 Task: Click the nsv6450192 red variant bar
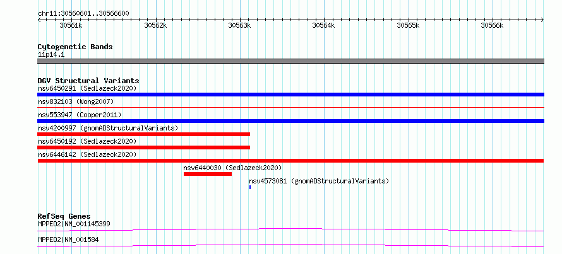click(x=143, y=147)
